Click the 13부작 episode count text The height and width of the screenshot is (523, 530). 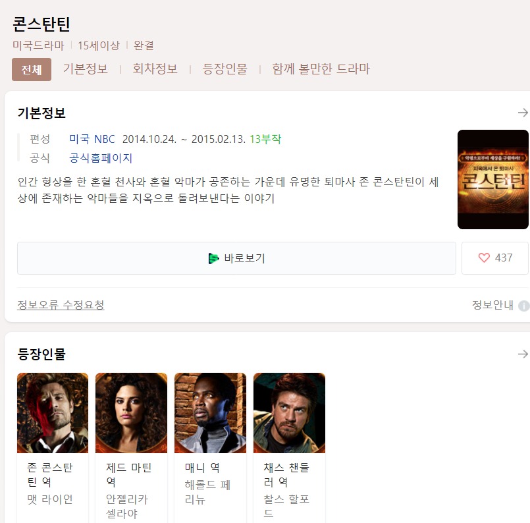tap(265, 139)
